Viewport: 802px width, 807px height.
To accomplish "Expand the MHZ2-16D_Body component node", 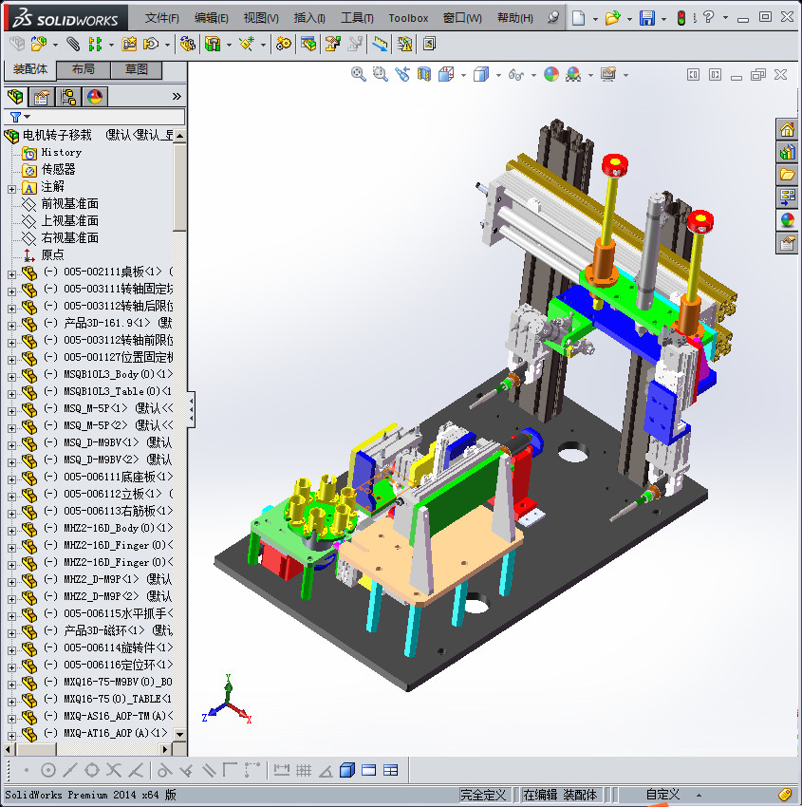I will tap(11, 531).
